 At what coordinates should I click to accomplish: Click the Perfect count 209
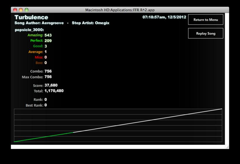48,41
